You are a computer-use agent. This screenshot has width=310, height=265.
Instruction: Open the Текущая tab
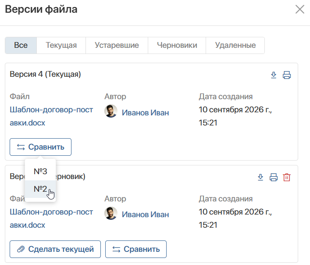tap(61, 45)
